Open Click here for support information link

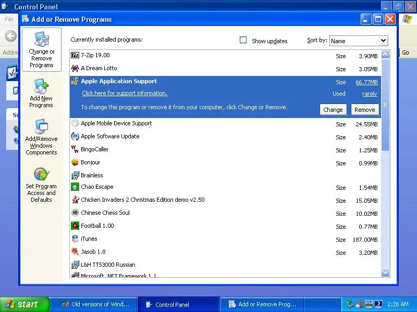pyautogui.click(x=125, y=93)
